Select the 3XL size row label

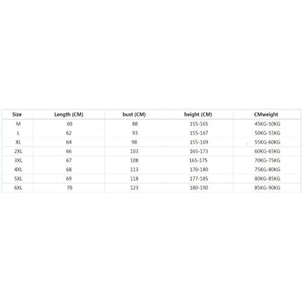pos(18,160)
